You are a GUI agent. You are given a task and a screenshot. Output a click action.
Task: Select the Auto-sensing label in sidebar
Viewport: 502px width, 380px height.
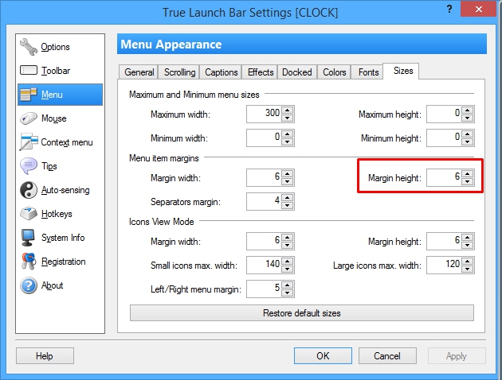click(x=65, y=190)
